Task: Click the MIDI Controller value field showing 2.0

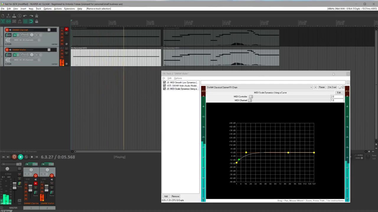Action: (337, 97)
